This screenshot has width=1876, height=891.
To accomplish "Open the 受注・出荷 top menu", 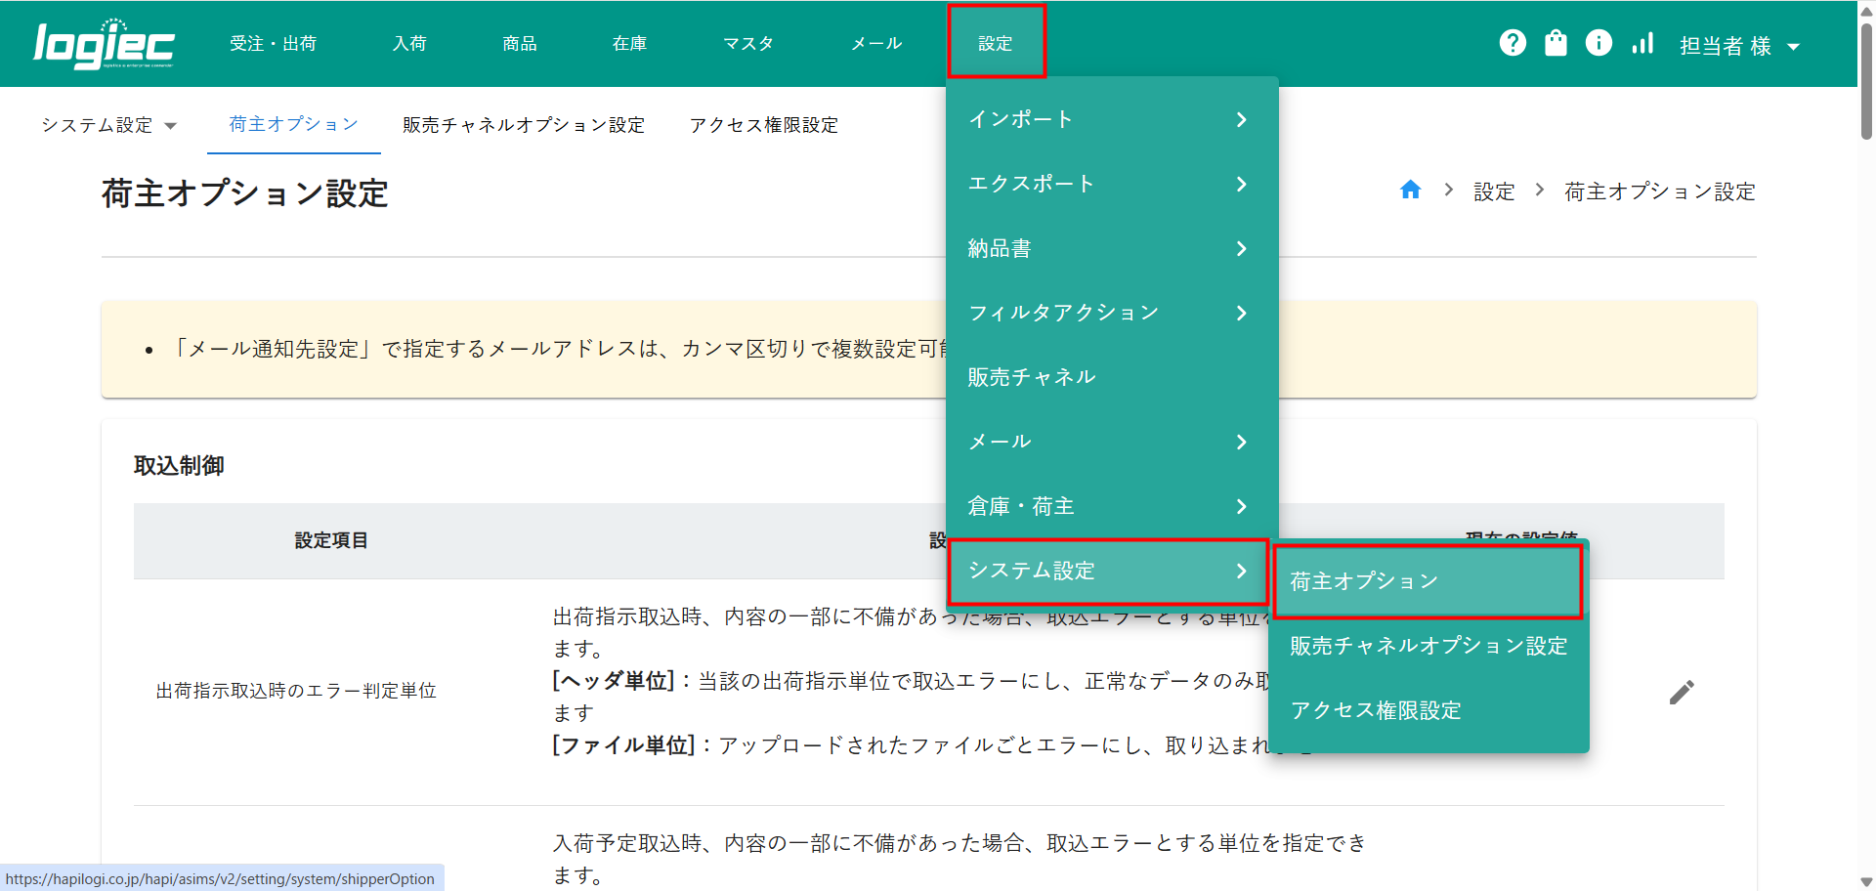I will coord(273,44).
